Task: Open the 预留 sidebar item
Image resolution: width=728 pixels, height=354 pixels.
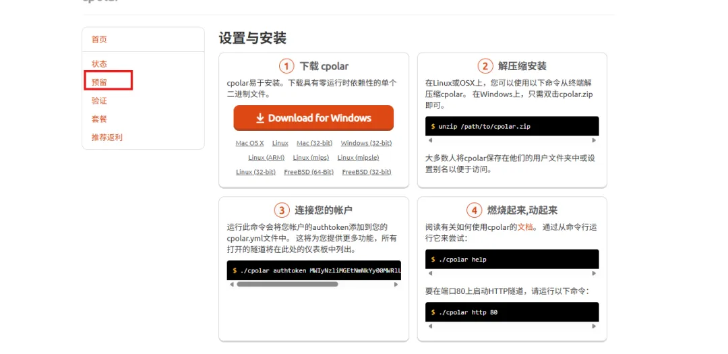Action: tap(99, 82)
